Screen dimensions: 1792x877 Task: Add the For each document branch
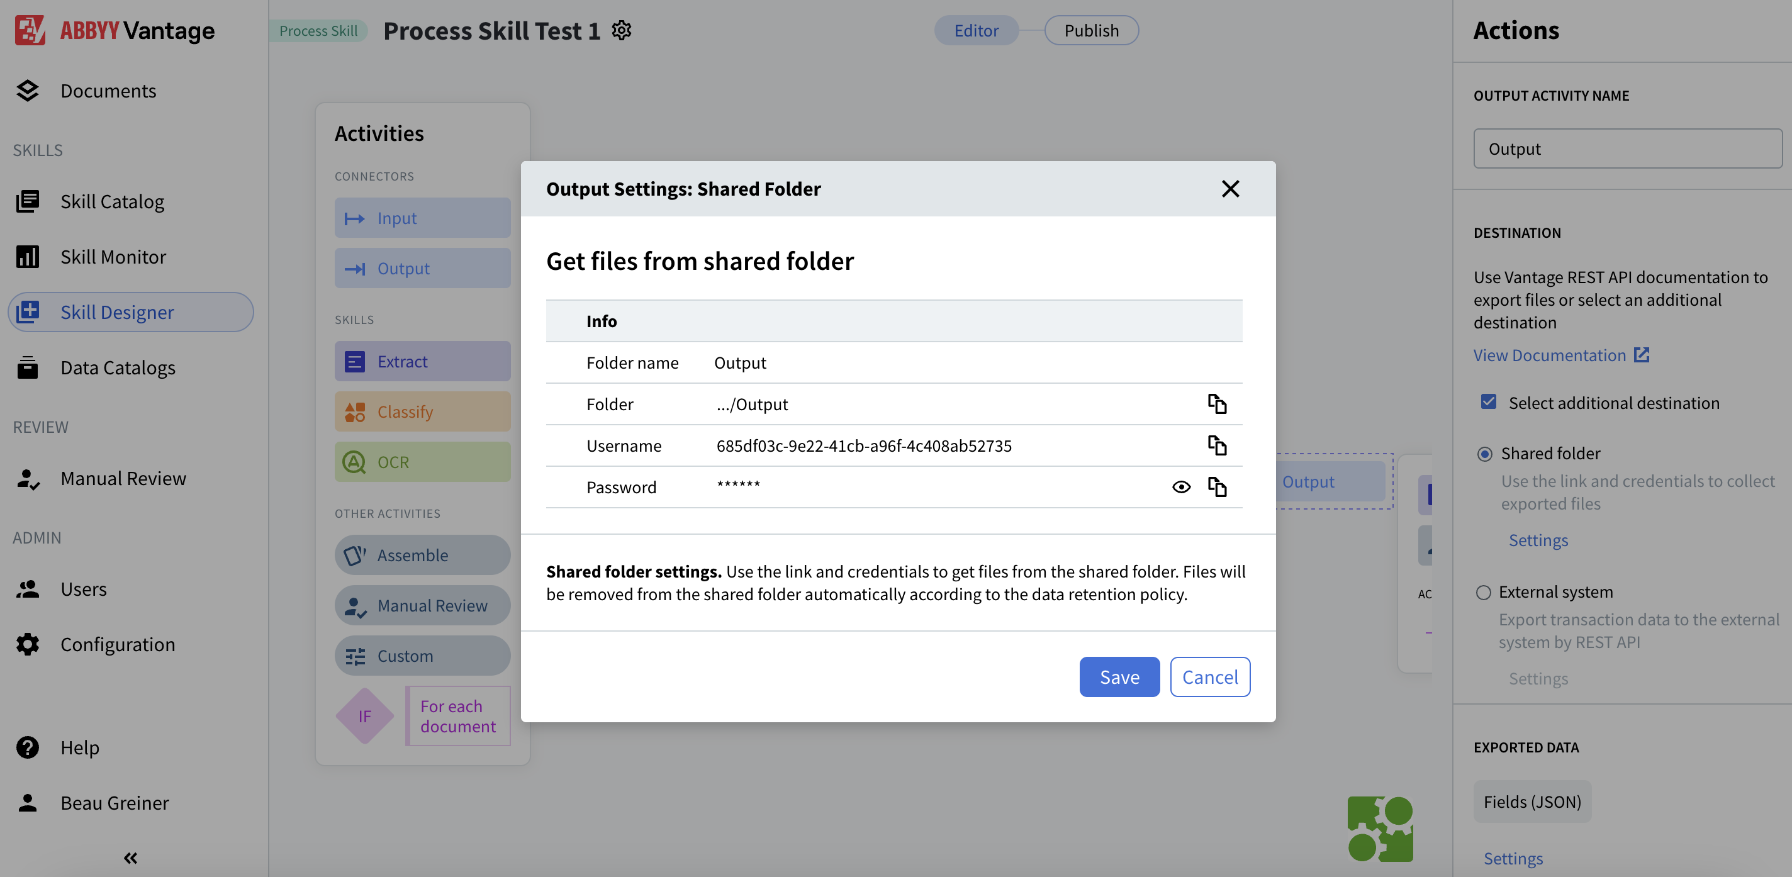457,716
